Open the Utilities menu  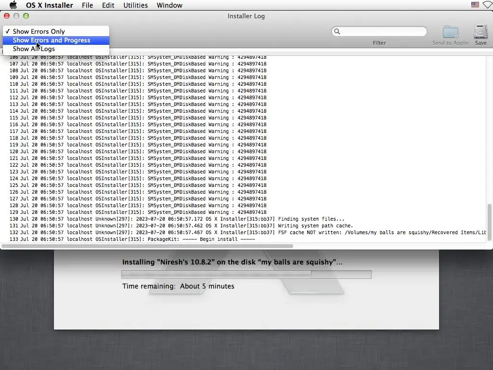point(135,5)
